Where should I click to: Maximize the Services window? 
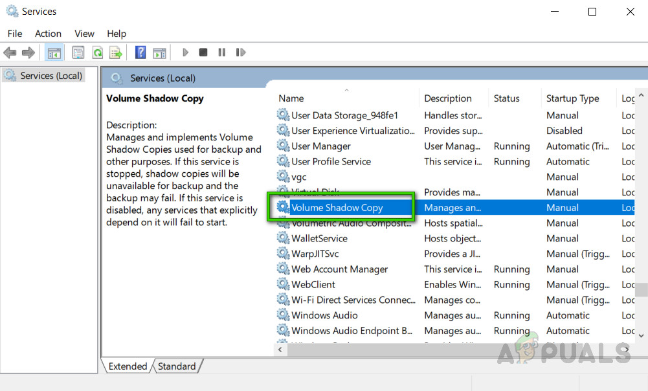click(x=592, y=12)
